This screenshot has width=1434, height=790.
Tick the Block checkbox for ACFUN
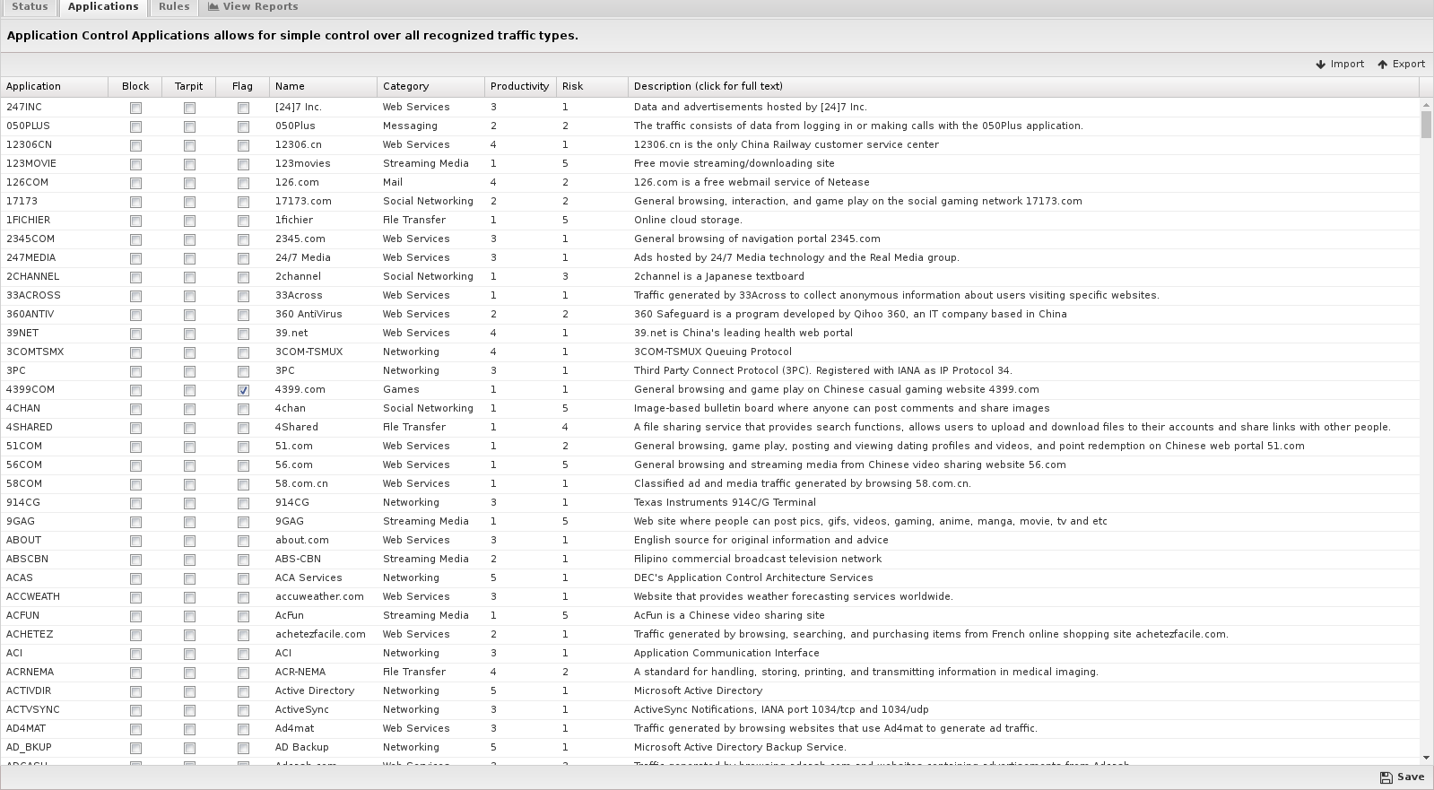[x=135, y=616]
